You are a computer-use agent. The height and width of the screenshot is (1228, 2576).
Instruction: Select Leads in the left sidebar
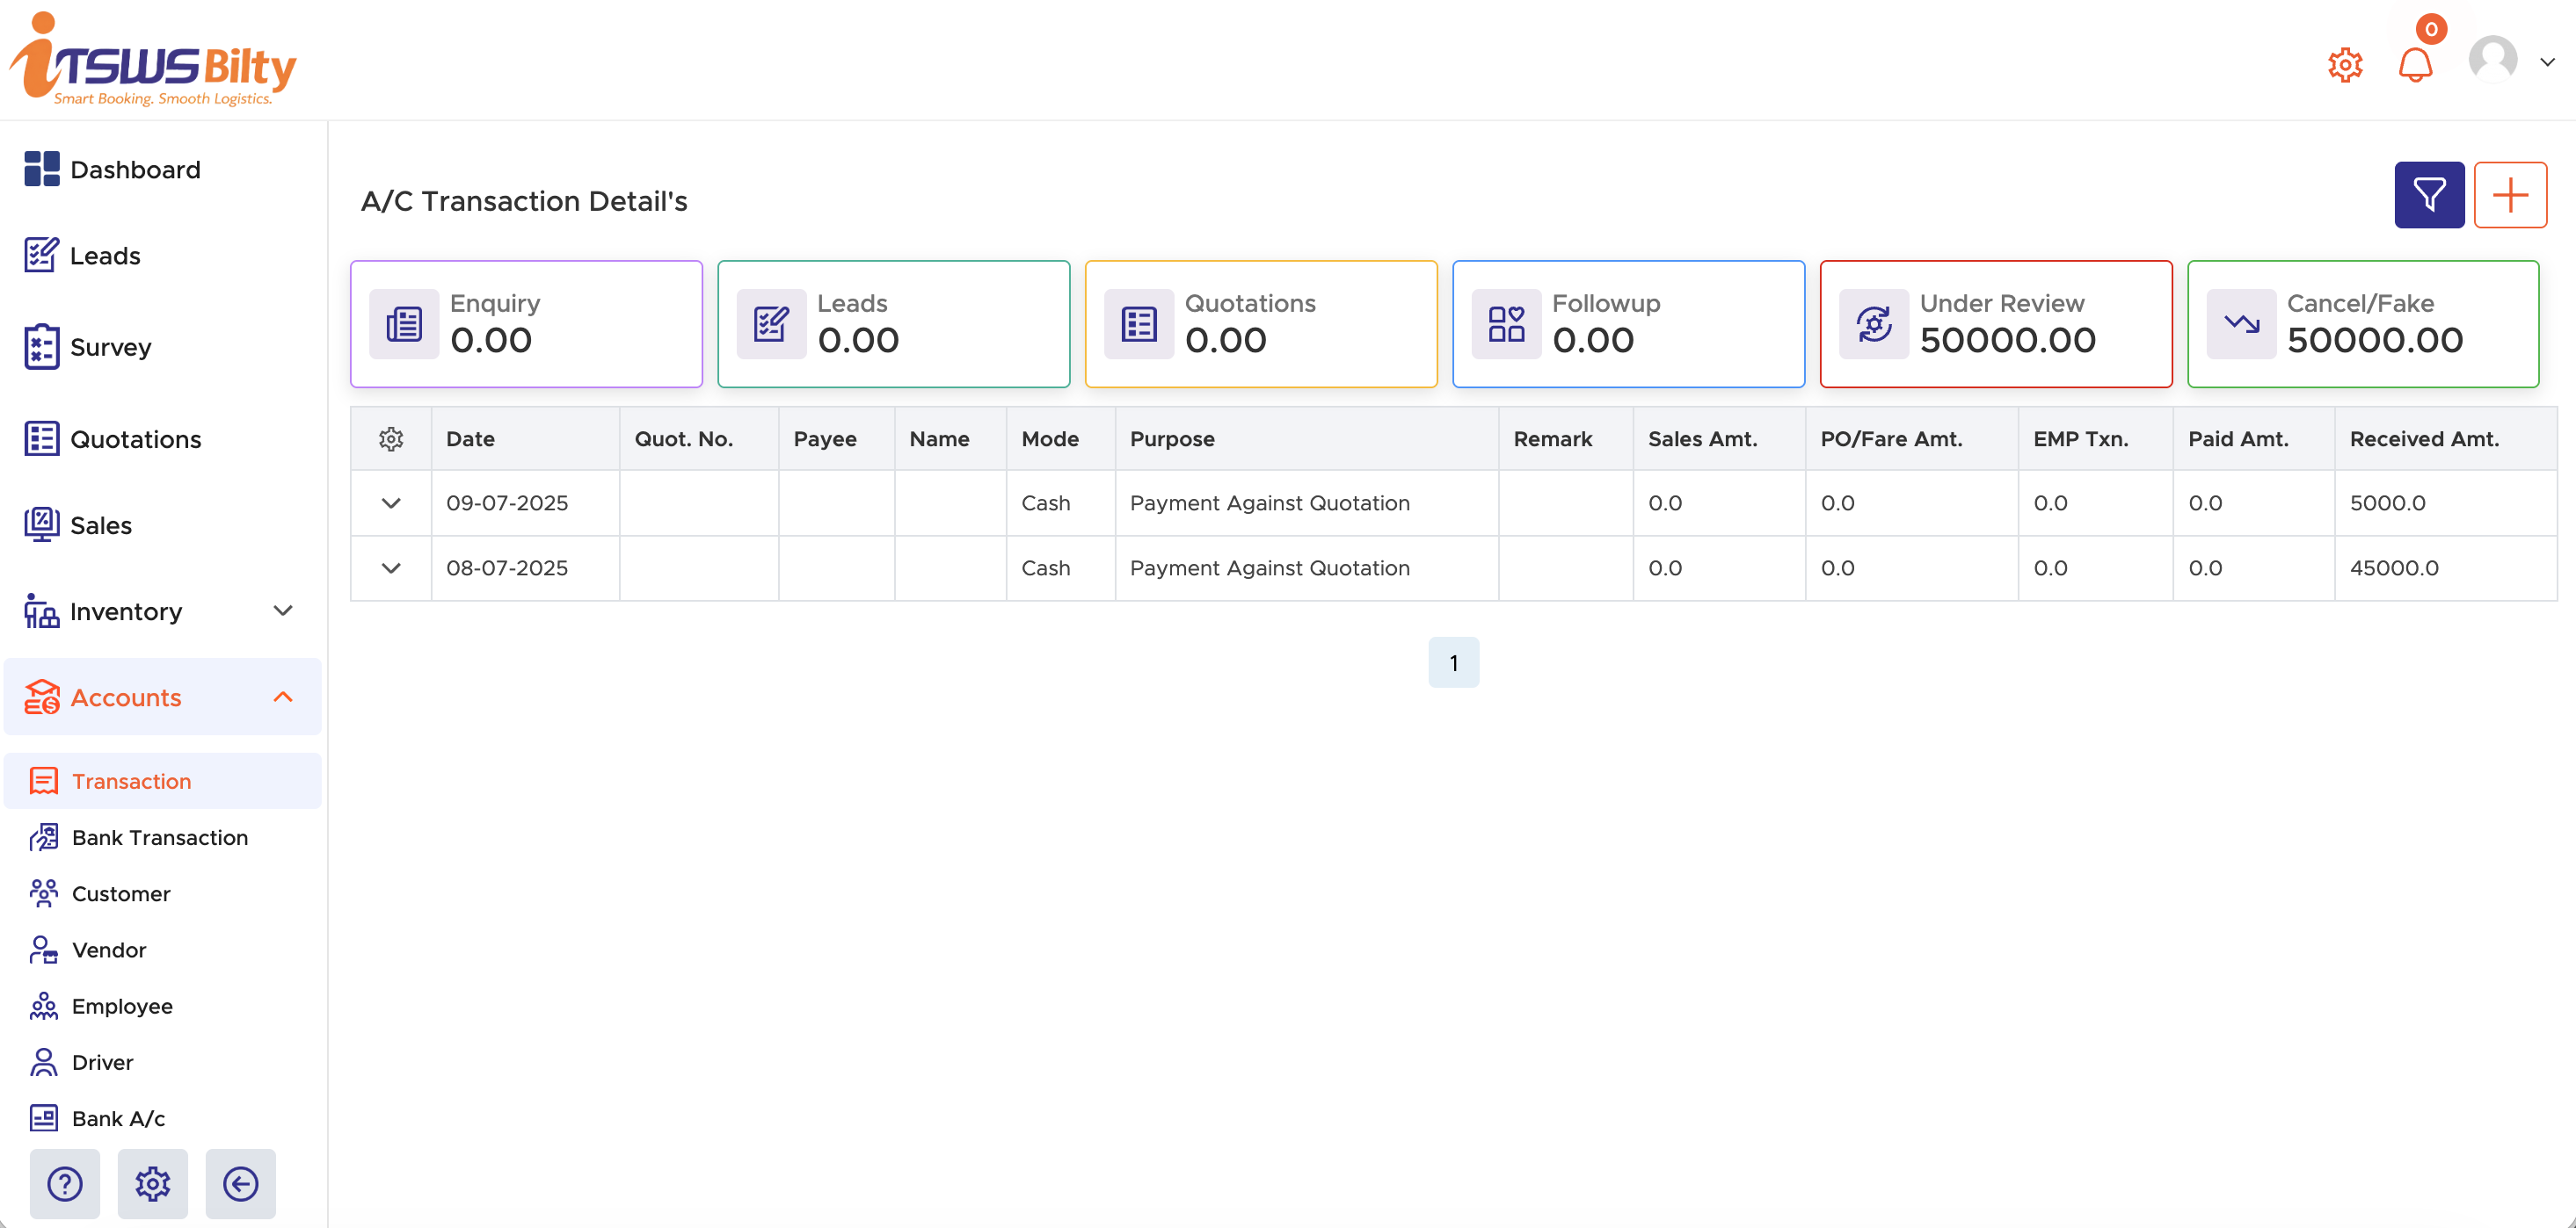105,255
